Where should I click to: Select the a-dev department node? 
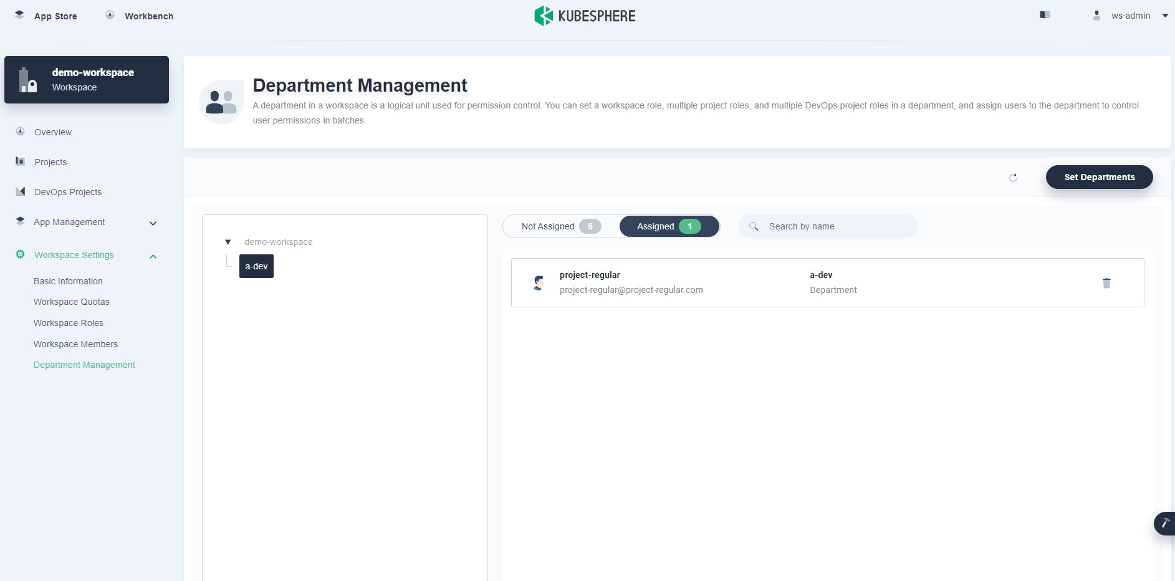[256, 266]
